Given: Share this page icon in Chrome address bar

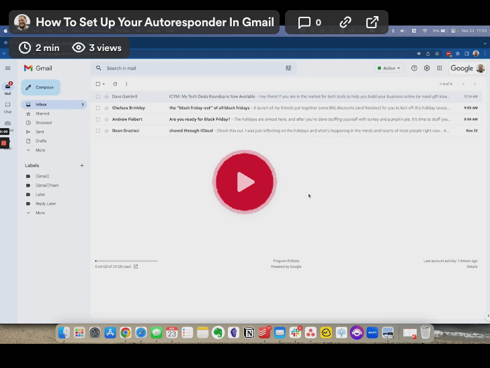Looking at the screenshot, I should point(427,54).
